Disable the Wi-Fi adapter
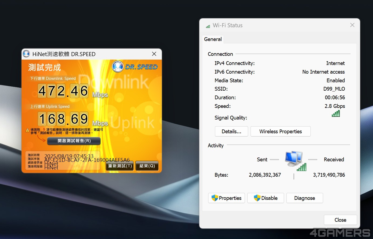373x239 pixels. pyautogui.click(x=266, y=198)
